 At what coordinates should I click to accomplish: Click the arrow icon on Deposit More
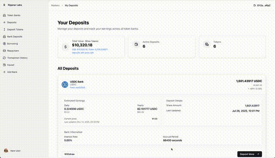click(x=258, y=154)
